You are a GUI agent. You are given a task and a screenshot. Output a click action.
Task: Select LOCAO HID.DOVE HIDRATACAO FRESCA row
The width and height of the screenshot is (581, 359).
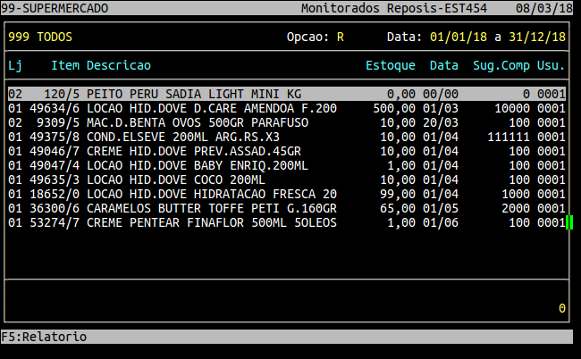pos(211,194)
